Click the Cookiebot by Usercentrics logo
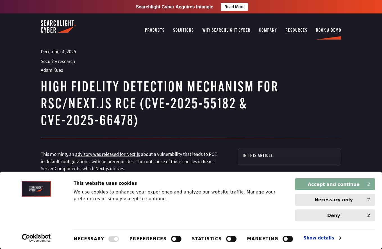Viewport: 382px width, 249px height. [x=36, y=238]
